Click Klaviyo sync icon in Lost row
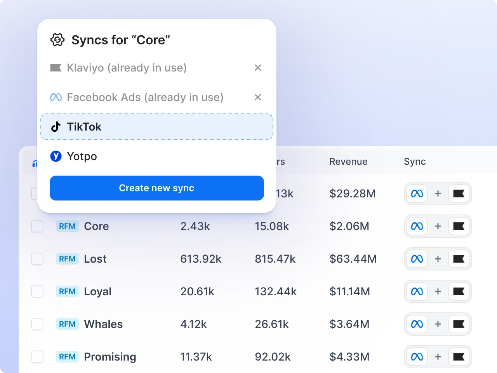 [459, 259]
